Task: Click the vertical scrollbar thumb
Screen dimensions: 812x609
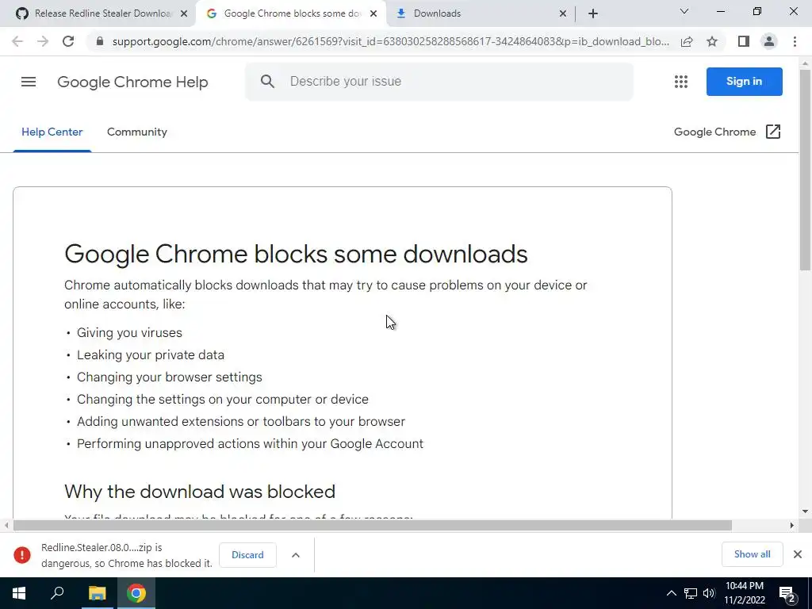Action: tap(805, 170)
